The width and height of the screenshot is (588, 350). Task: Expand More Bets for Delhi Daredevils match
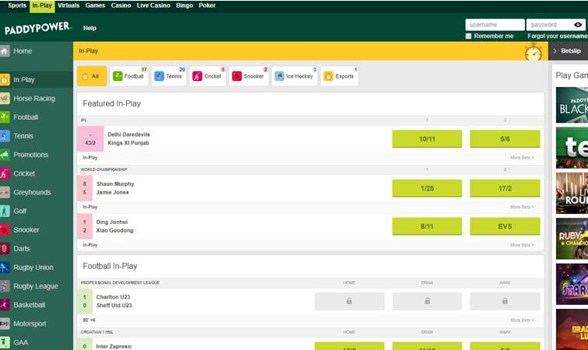(522, 157)
